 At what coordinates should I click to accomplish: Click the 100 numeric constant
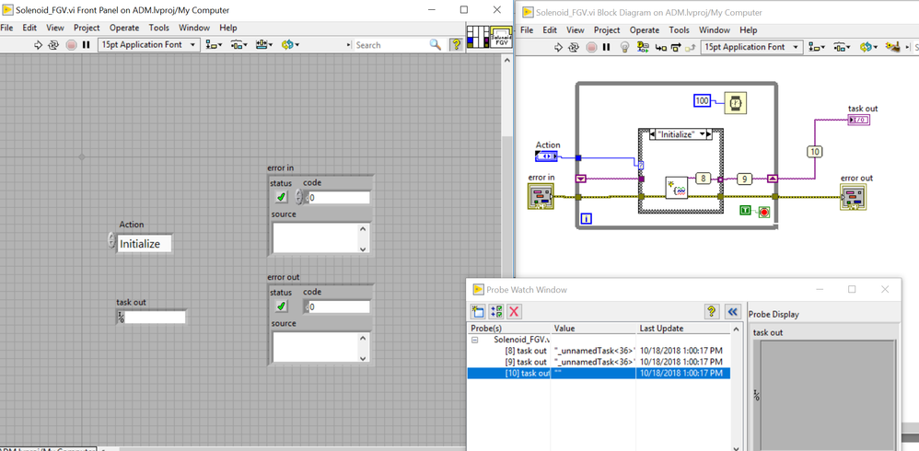(x=702, y=100)
